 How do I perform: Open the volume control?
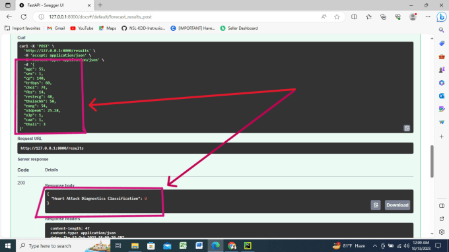[x=406, y=245]
